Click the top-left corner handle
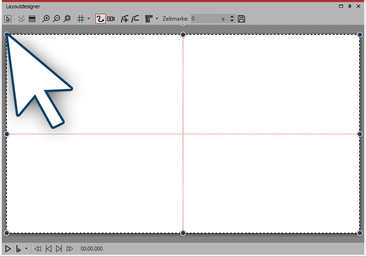The image size is (366, 257). (6, 34)
